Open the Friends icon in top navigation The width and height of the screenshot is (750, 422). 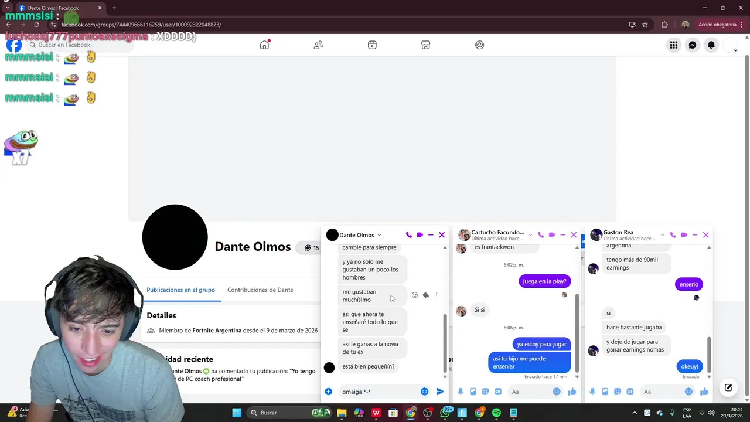tap(318, 45)
